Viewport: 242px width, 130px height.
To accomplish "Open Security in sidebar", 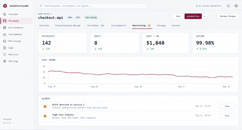I will coord(17,55).
